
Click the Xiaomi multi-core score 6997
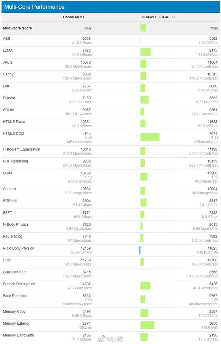(x=87, y=28)
